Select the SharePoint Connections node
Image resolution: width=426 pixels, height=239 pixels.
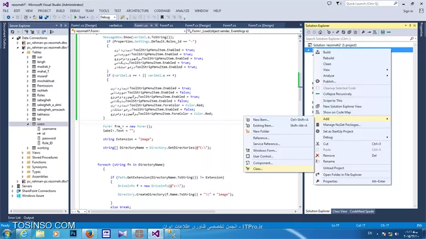(39, 191)
